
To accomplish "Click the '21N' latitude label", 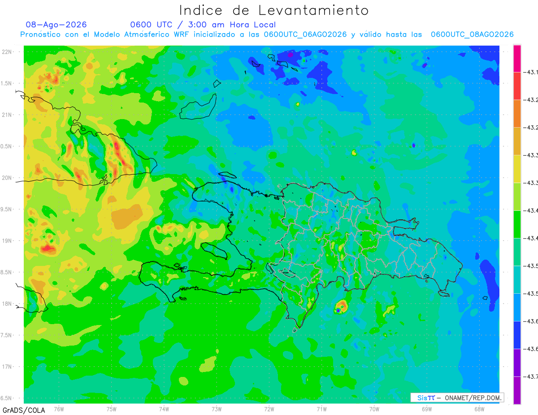I will click(7, 115).
